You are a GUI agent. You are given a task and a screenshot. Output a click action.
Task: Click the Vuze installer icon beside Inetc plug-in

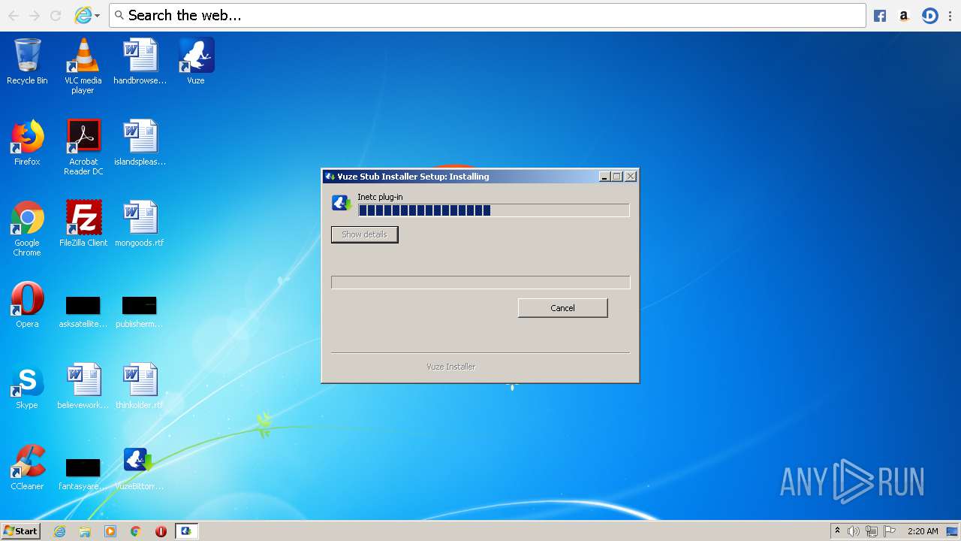(x=342, y=203)
